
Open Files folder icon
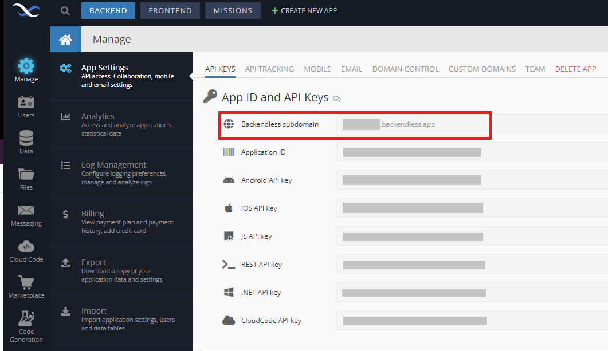pos(26,174)
